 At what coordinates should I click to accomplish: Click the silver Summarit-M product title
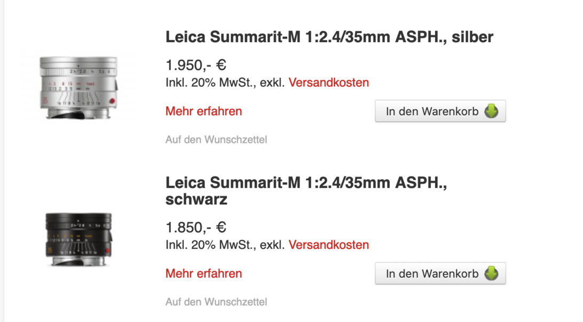pyautogui.click(x=329, y=37)
